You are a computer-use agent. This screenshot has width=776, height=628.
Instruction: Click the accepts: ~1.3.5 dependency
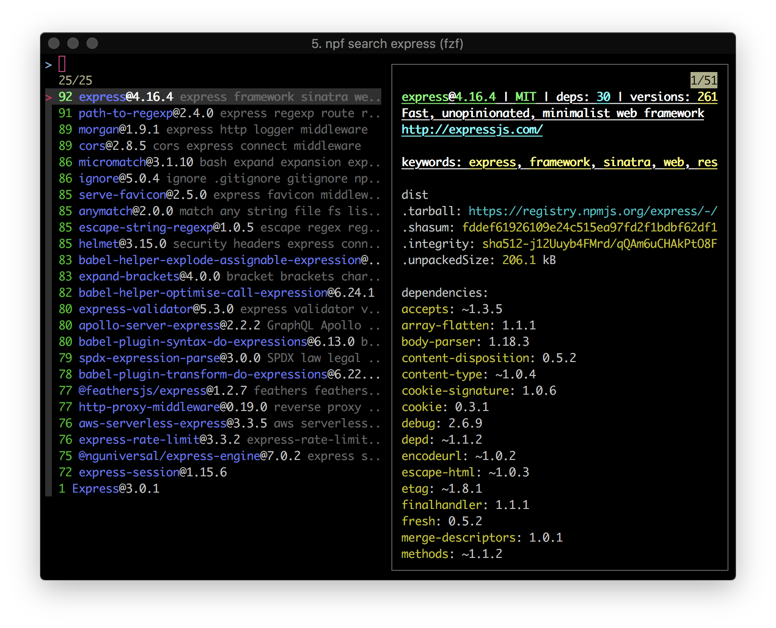(452, 309)
